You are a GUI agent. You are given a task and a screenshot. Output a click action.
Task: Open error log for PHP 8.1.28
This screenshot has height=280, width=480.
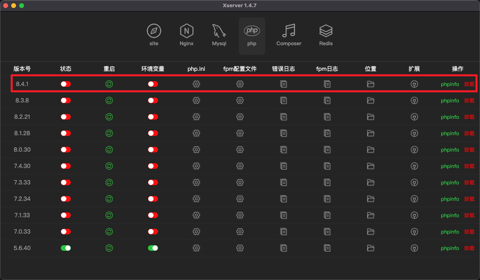click(284, 133)
